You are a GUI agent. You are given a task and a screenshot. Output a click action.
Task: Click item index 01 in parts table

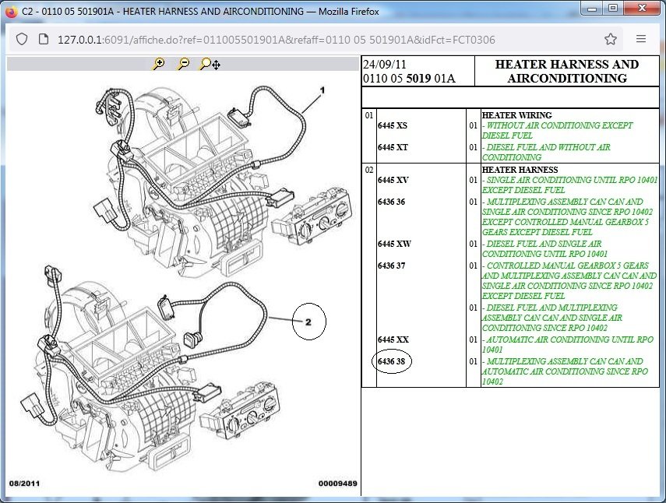click(x=369, y=115)
